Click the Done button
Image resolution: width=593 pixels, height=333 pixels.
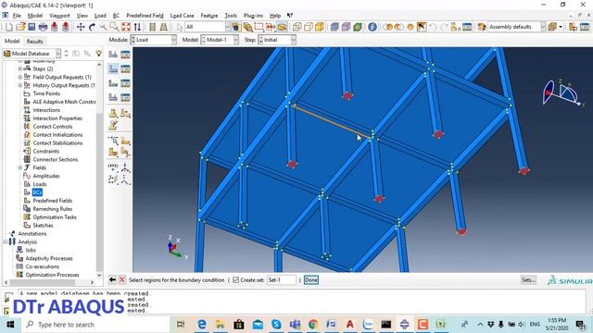311,279
